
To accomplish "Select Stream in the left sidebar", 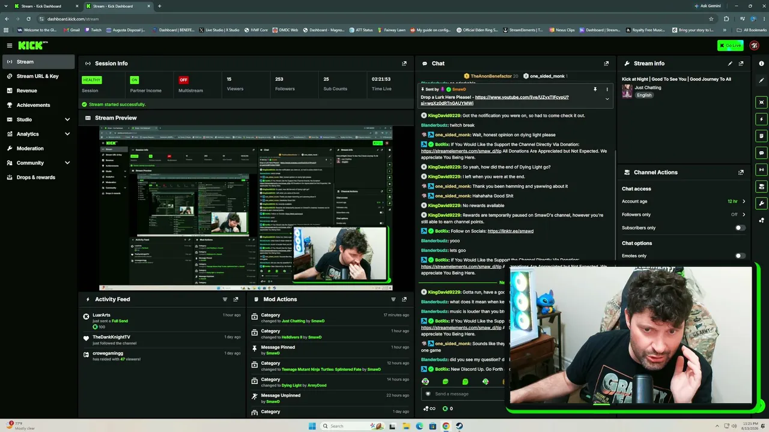I will [x=38, y=62].
